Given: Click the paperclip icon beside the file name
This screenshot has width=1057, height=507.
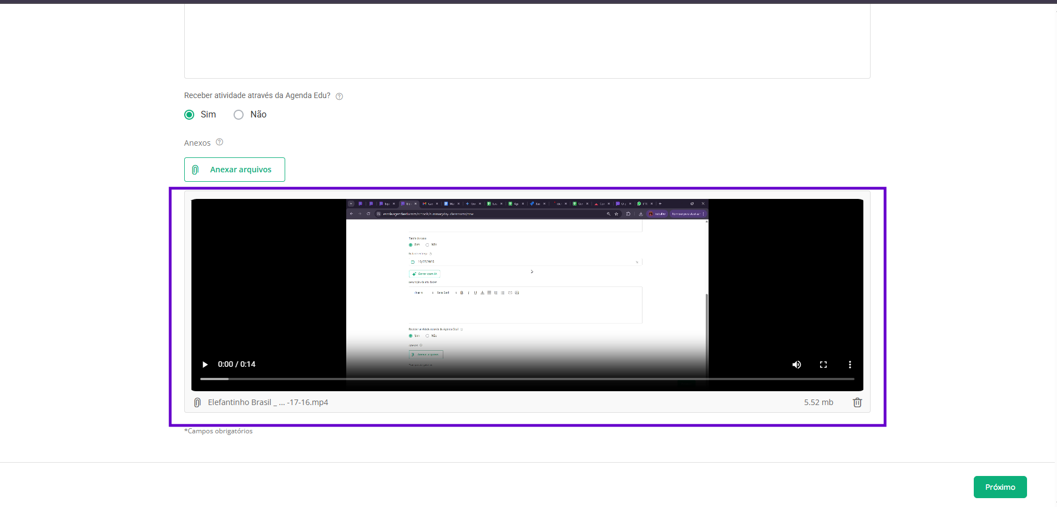Looking at the screenshot, I should (x=197, y=403).
